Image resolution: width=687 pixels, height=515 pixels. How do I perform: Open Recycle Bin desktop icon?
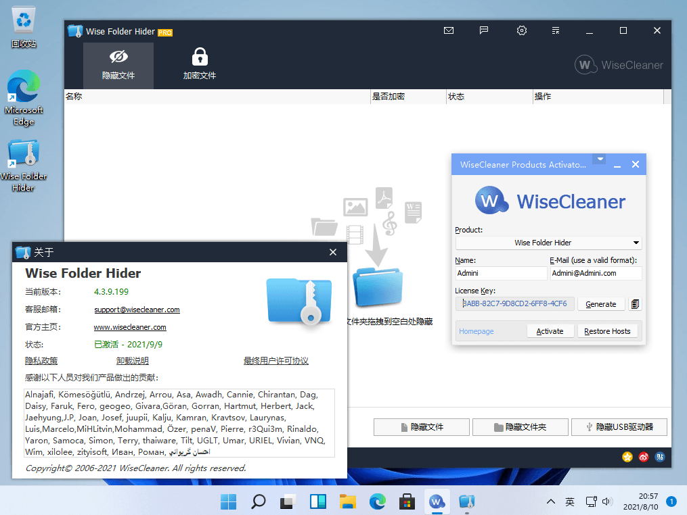click(24, 28)
